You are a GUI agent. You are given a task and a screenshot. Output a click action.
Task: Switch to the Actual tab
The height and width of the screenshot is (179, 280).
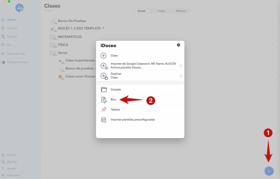point(141,11)
